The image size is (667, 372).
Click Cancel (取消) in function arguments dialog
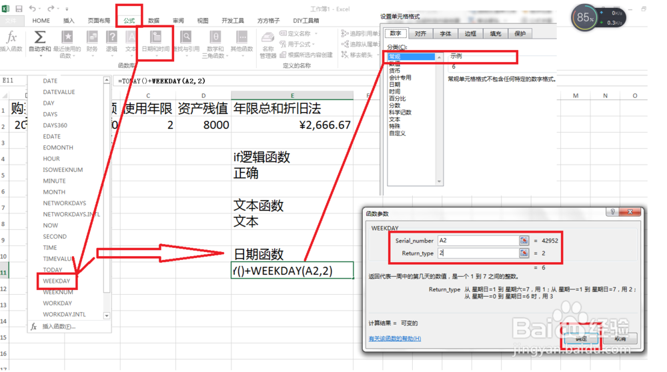pos(620,339)
